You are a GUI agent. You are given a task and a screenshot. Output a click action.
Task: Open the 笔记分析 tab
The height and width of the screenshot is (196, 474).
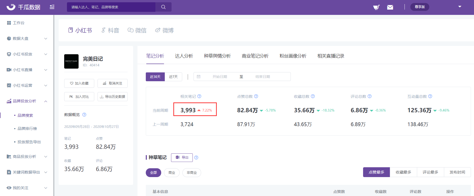tap(155, 56)
